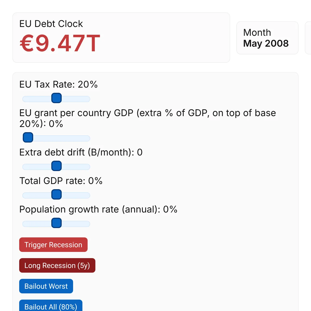Screen dimensions: 311x311
Task: Select the May 2008 month value
Action: point(266,44)
